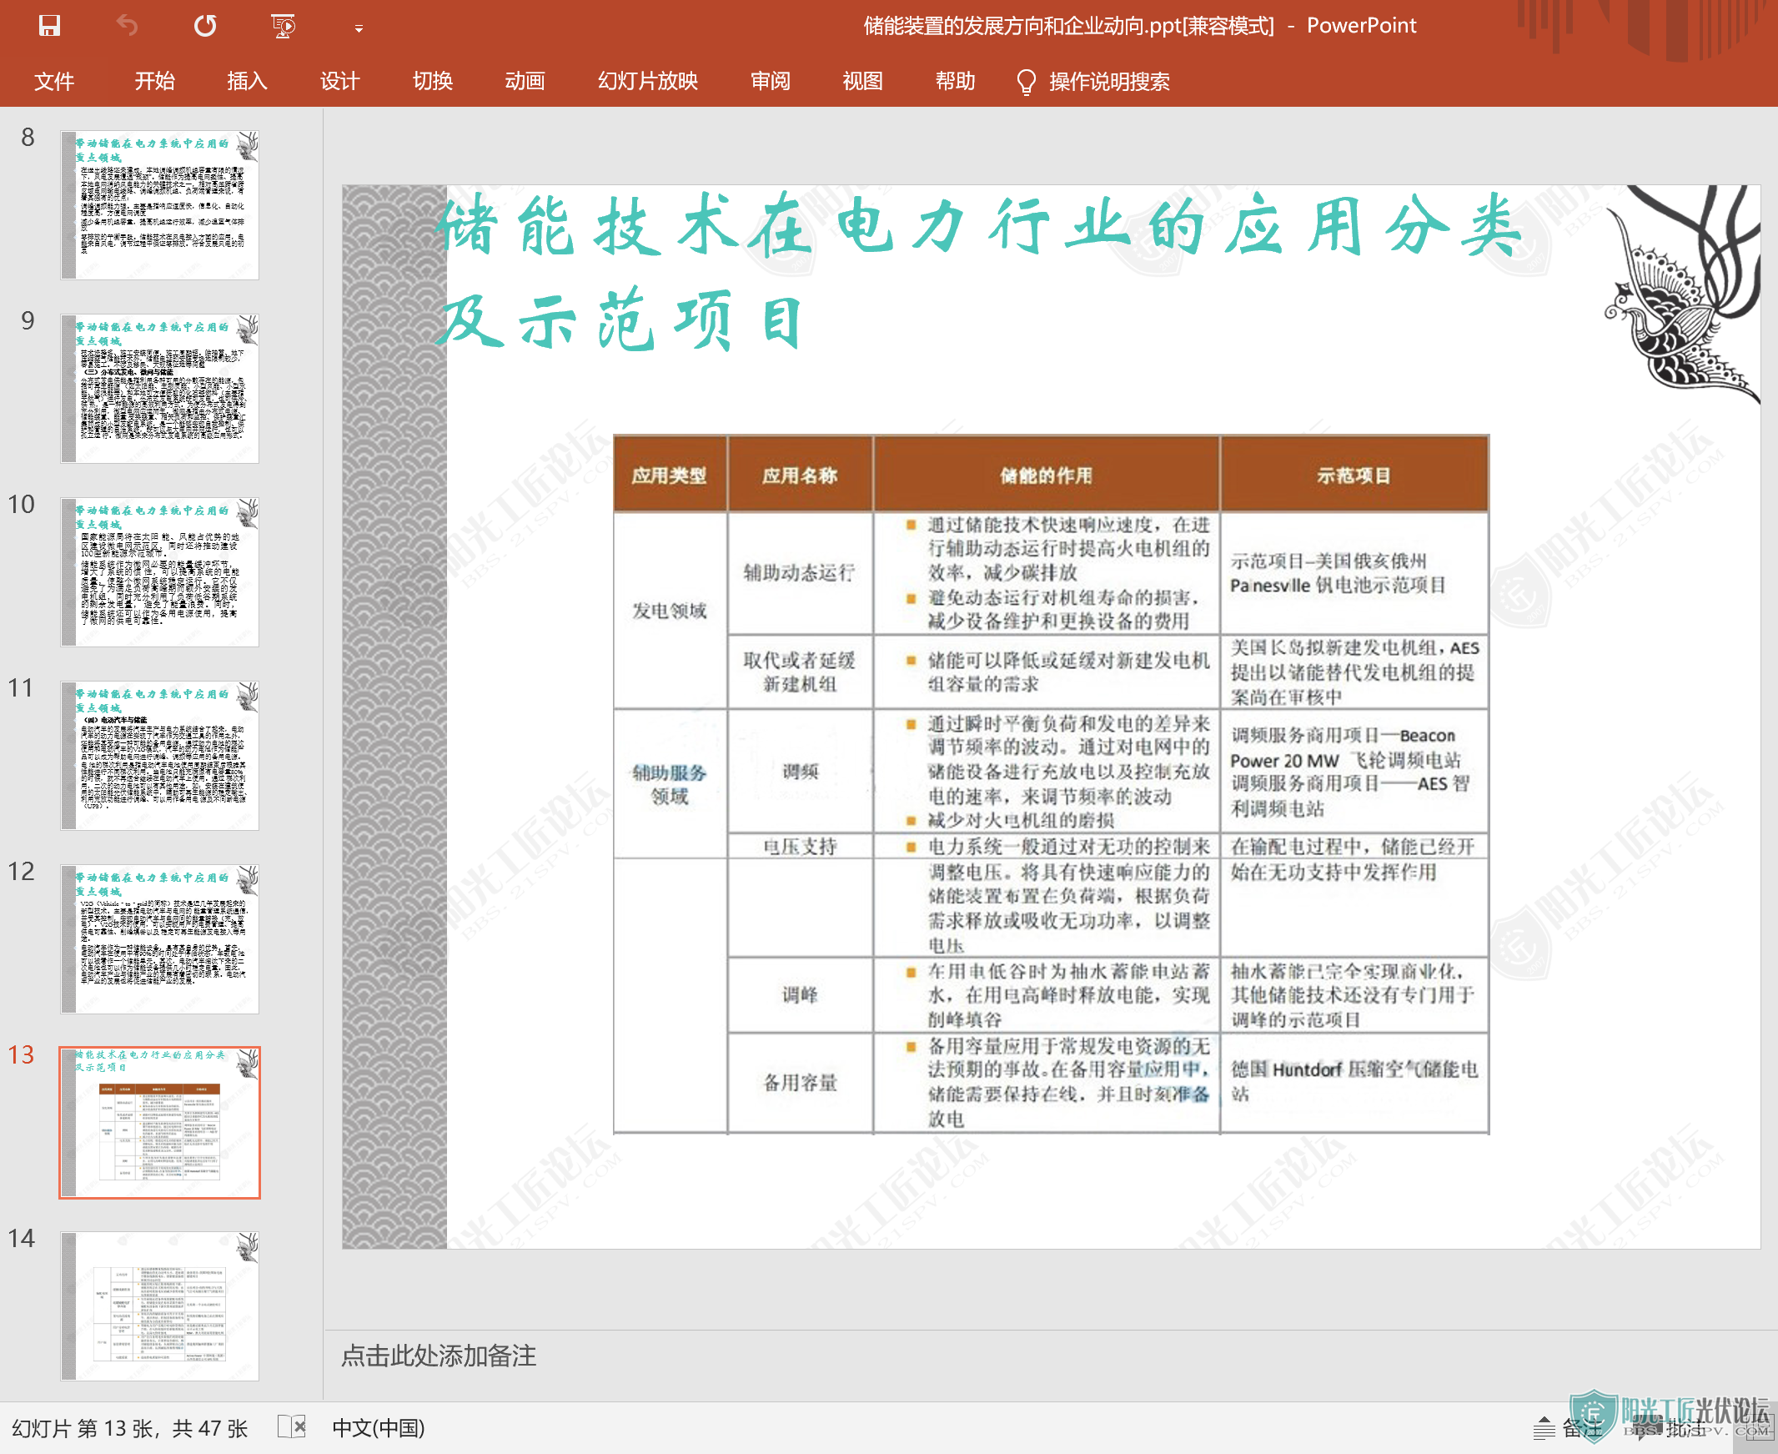Select slide 10 thumbnail

pos(160,572)
